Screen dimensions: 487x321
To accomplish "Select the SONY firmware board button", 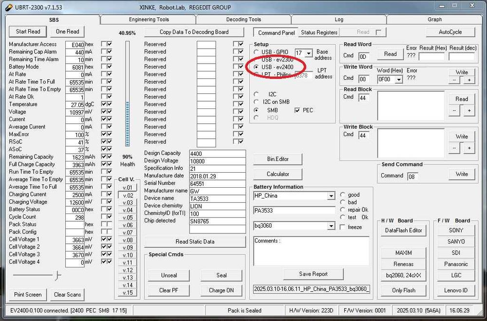I will point(456,231).
